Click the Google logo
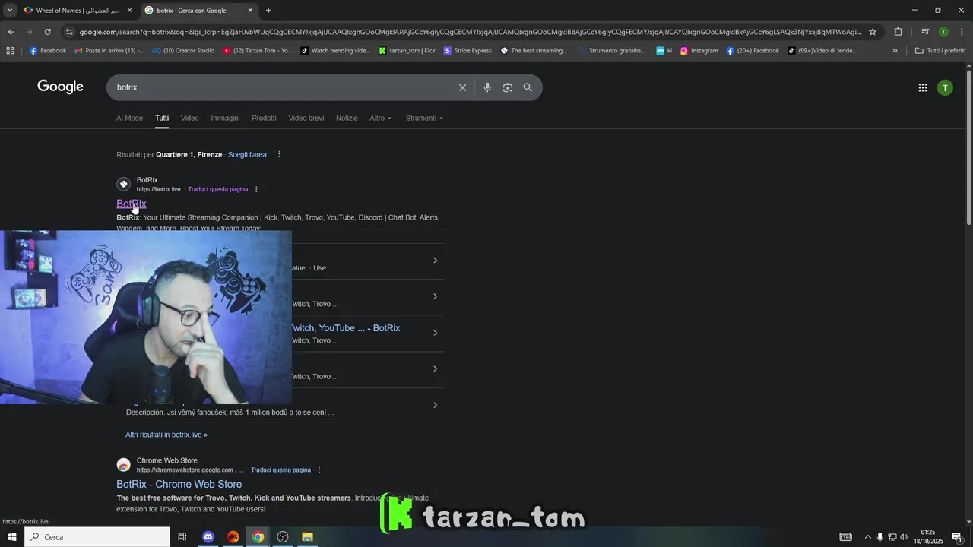Viewport: 973px width, 547px height. [60, 87]
